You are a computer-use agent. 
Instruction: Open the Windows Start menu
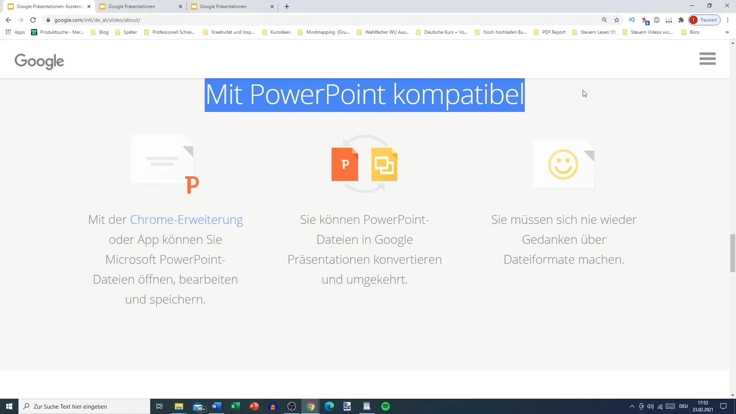(9, 406)
